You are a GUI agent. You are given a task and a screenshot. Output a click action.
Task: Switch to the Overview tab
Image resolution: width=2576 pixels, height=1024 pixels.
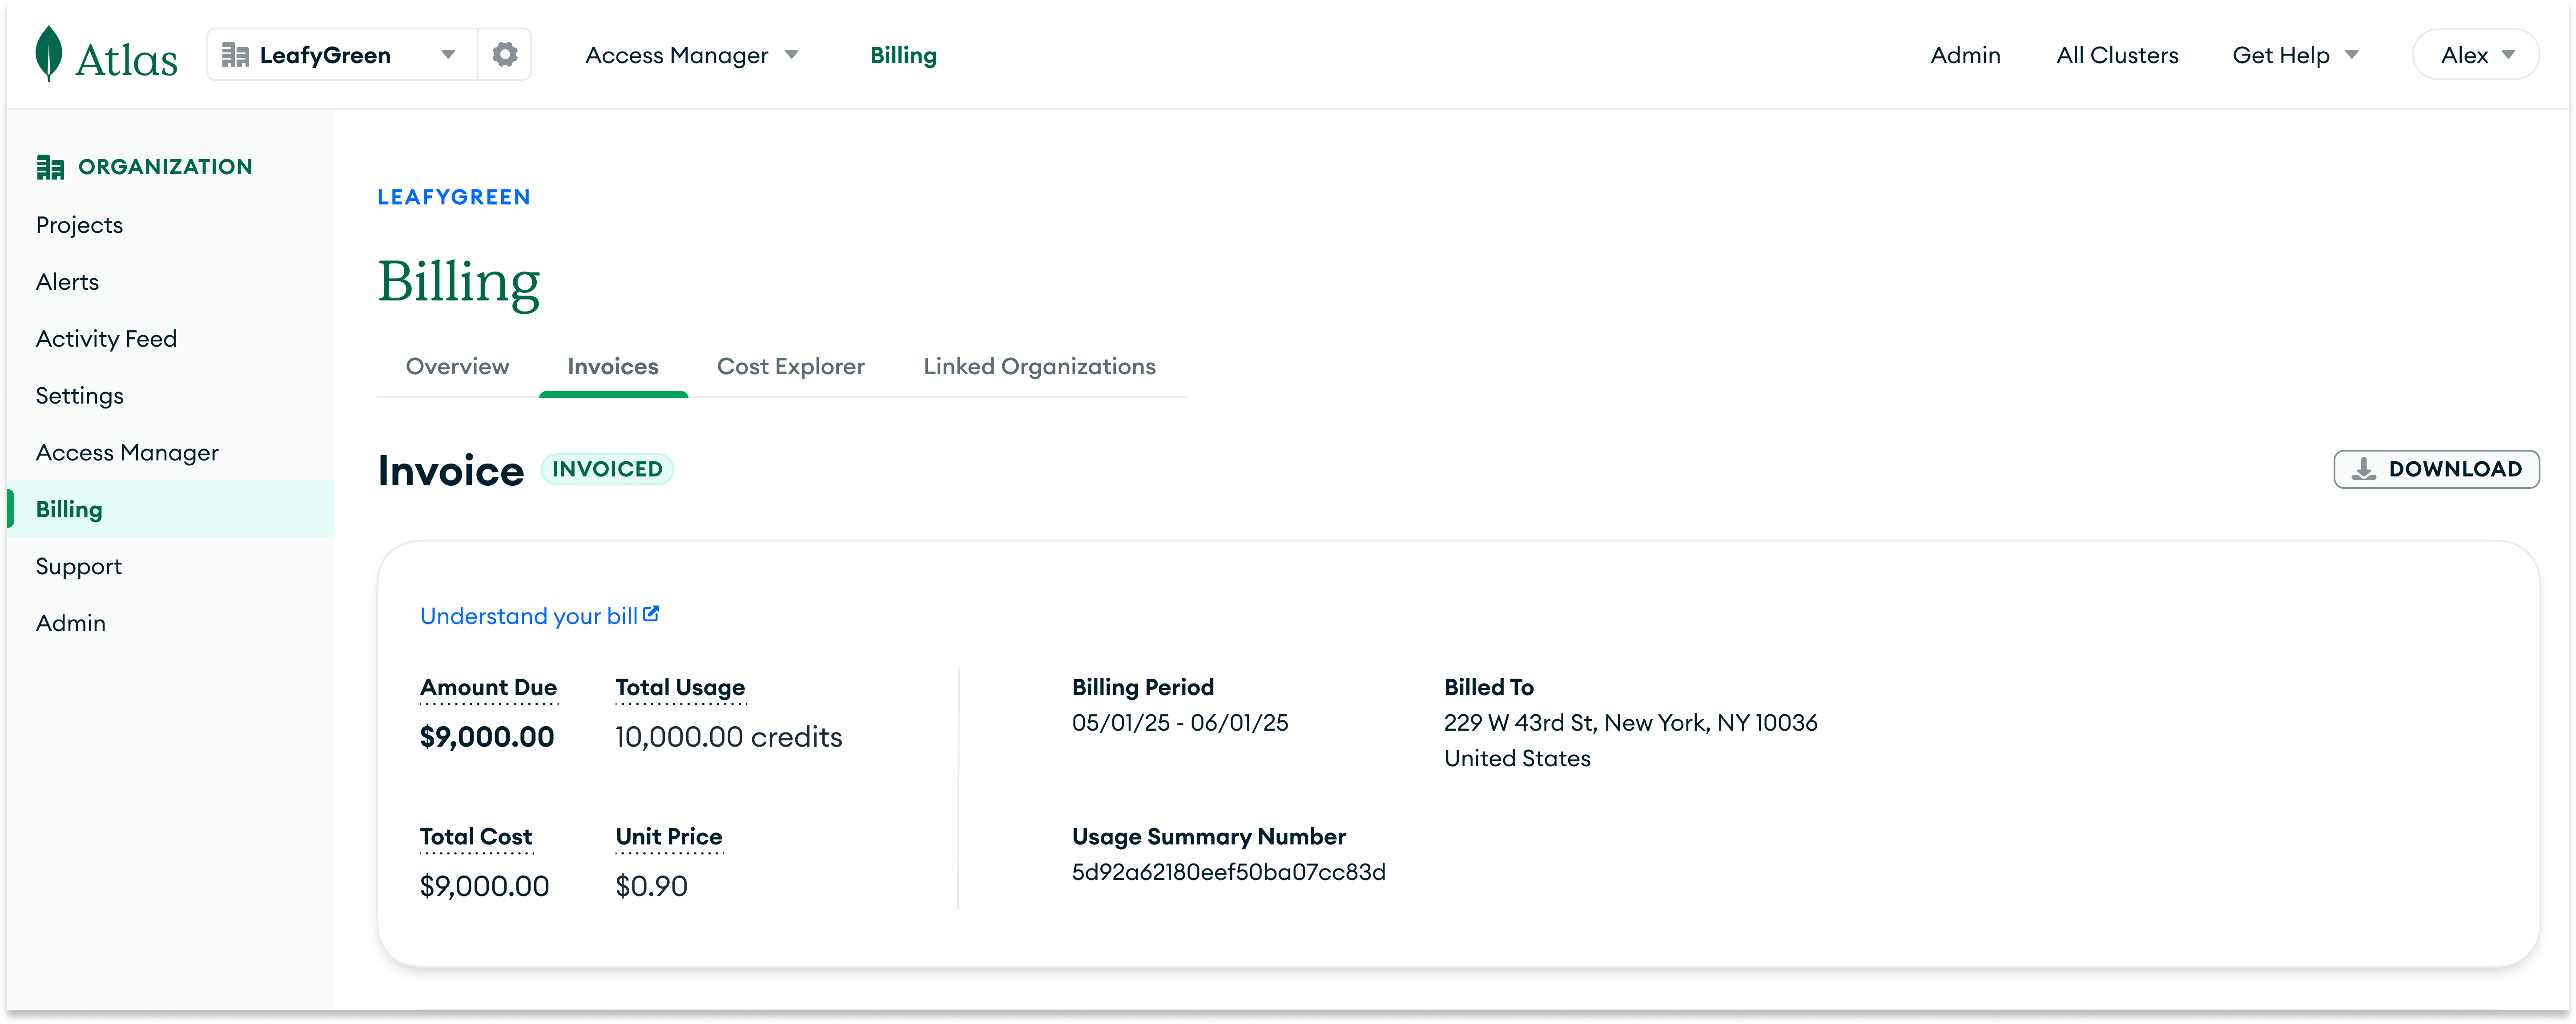[457, 367]
